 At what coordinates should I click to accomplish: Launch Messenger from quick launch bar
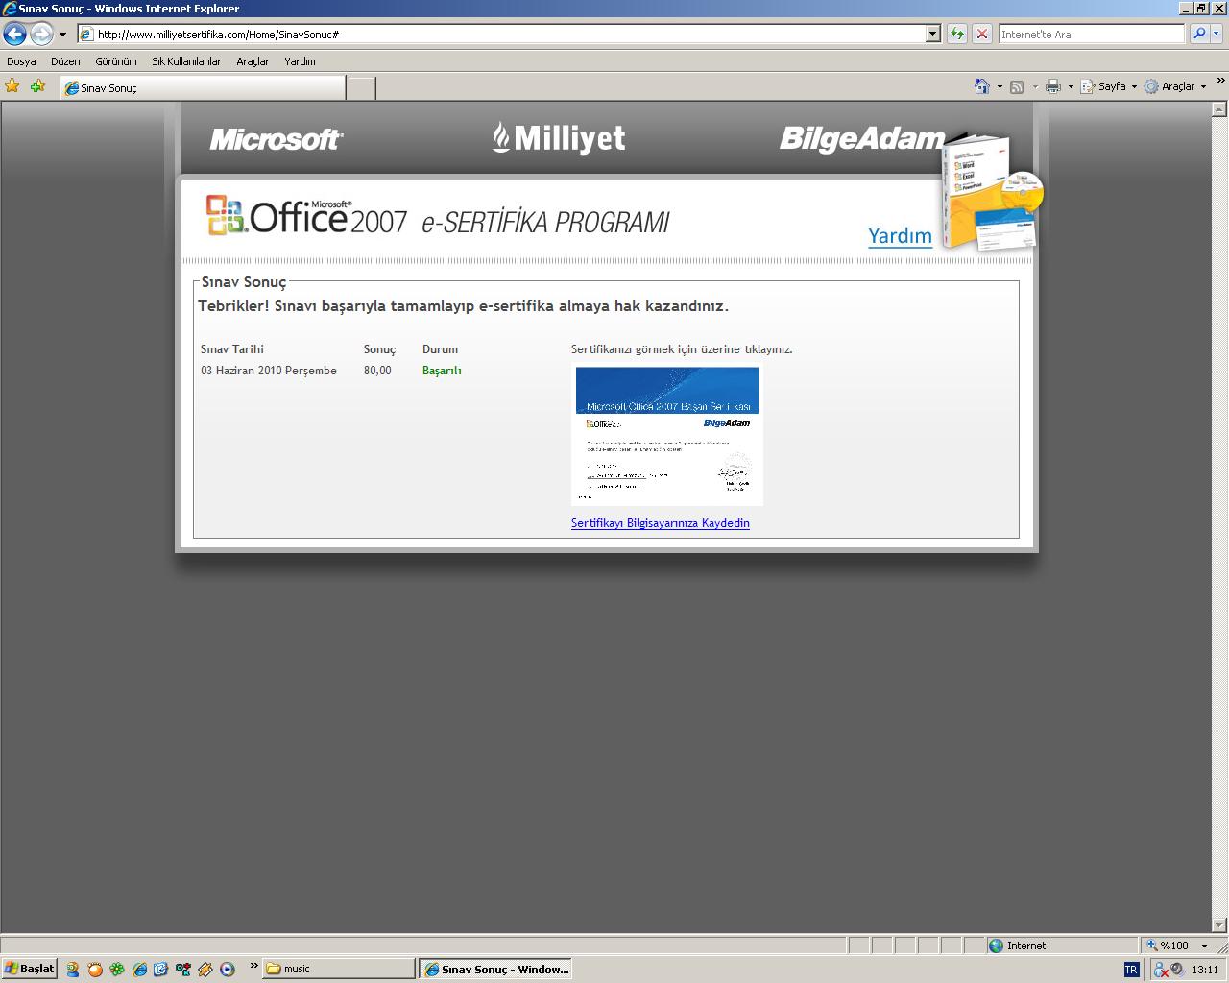click(x=73, y=970)
